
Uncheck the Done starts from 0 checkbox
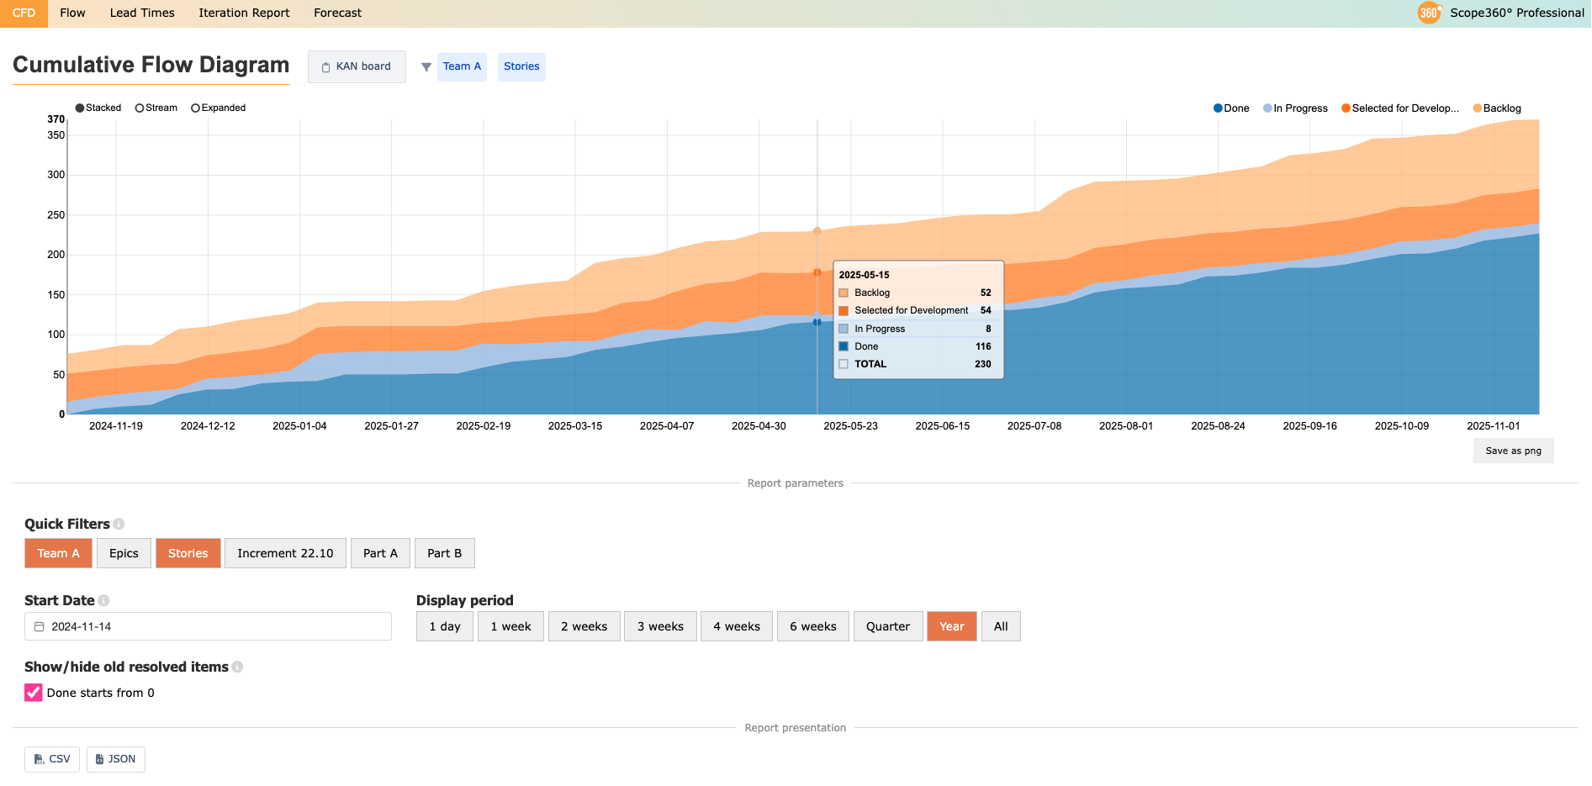34,693
